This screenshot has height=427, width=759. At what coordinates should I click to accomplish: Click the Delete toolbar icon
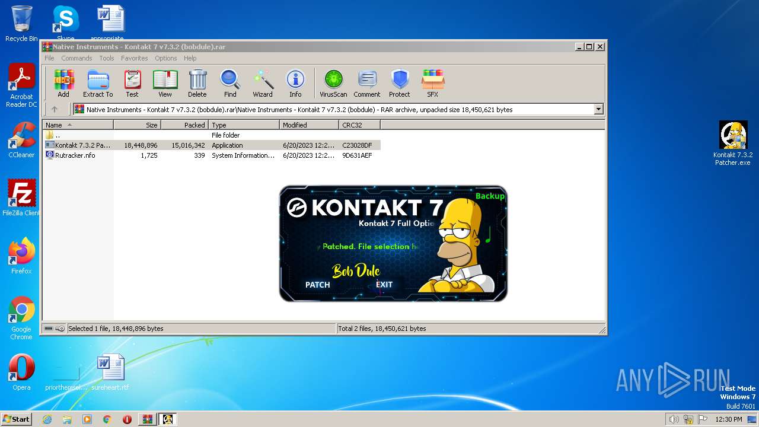coord(197,83)
